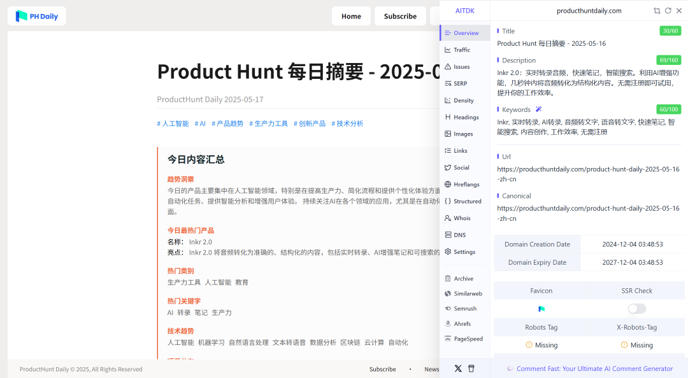The width and height of the screenshot is (688, 378).
Task: Click the Missing status under X-Robots-Tag
Action: tap(637, 345)
